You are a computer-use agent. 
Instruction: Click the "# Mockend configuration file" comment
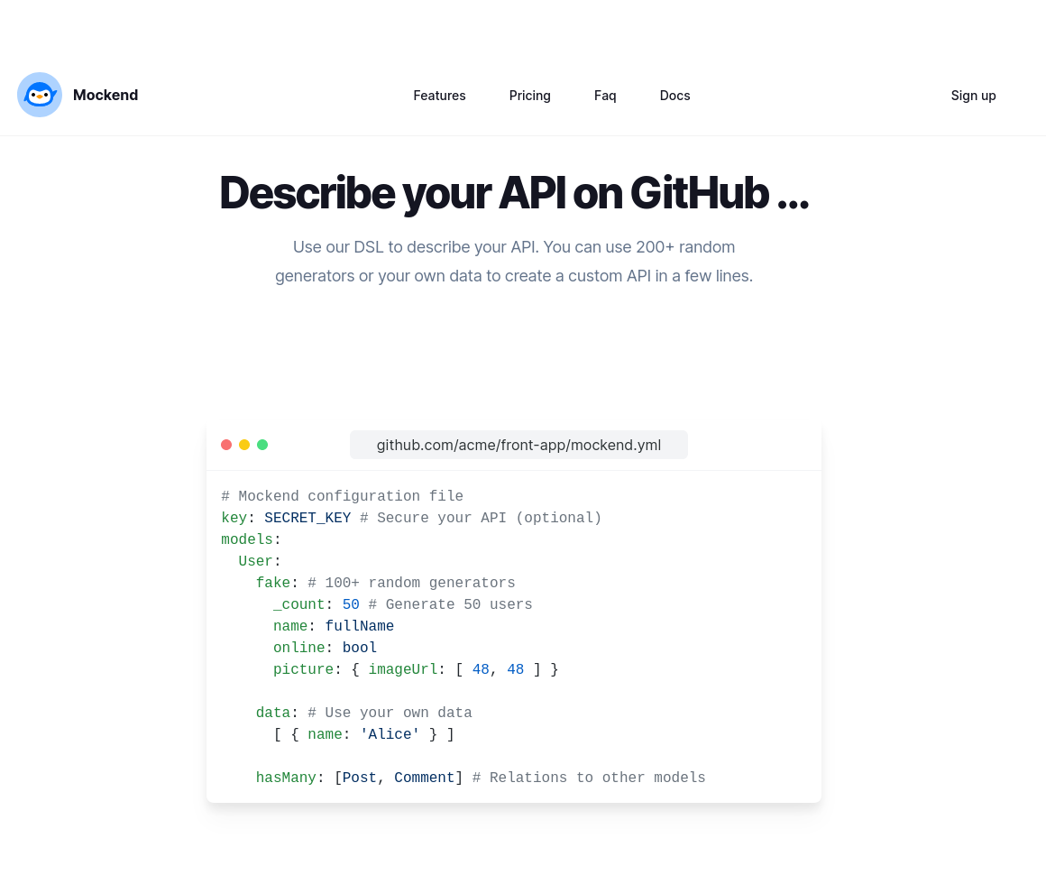pyautogui.click(x=343, y=496)
